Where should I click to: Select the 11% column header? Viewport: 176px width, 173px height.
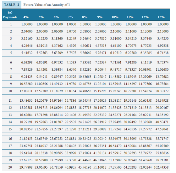(x=130, y=17)
